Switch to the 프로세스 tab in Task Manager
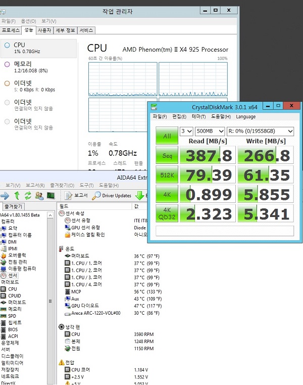 11,30
